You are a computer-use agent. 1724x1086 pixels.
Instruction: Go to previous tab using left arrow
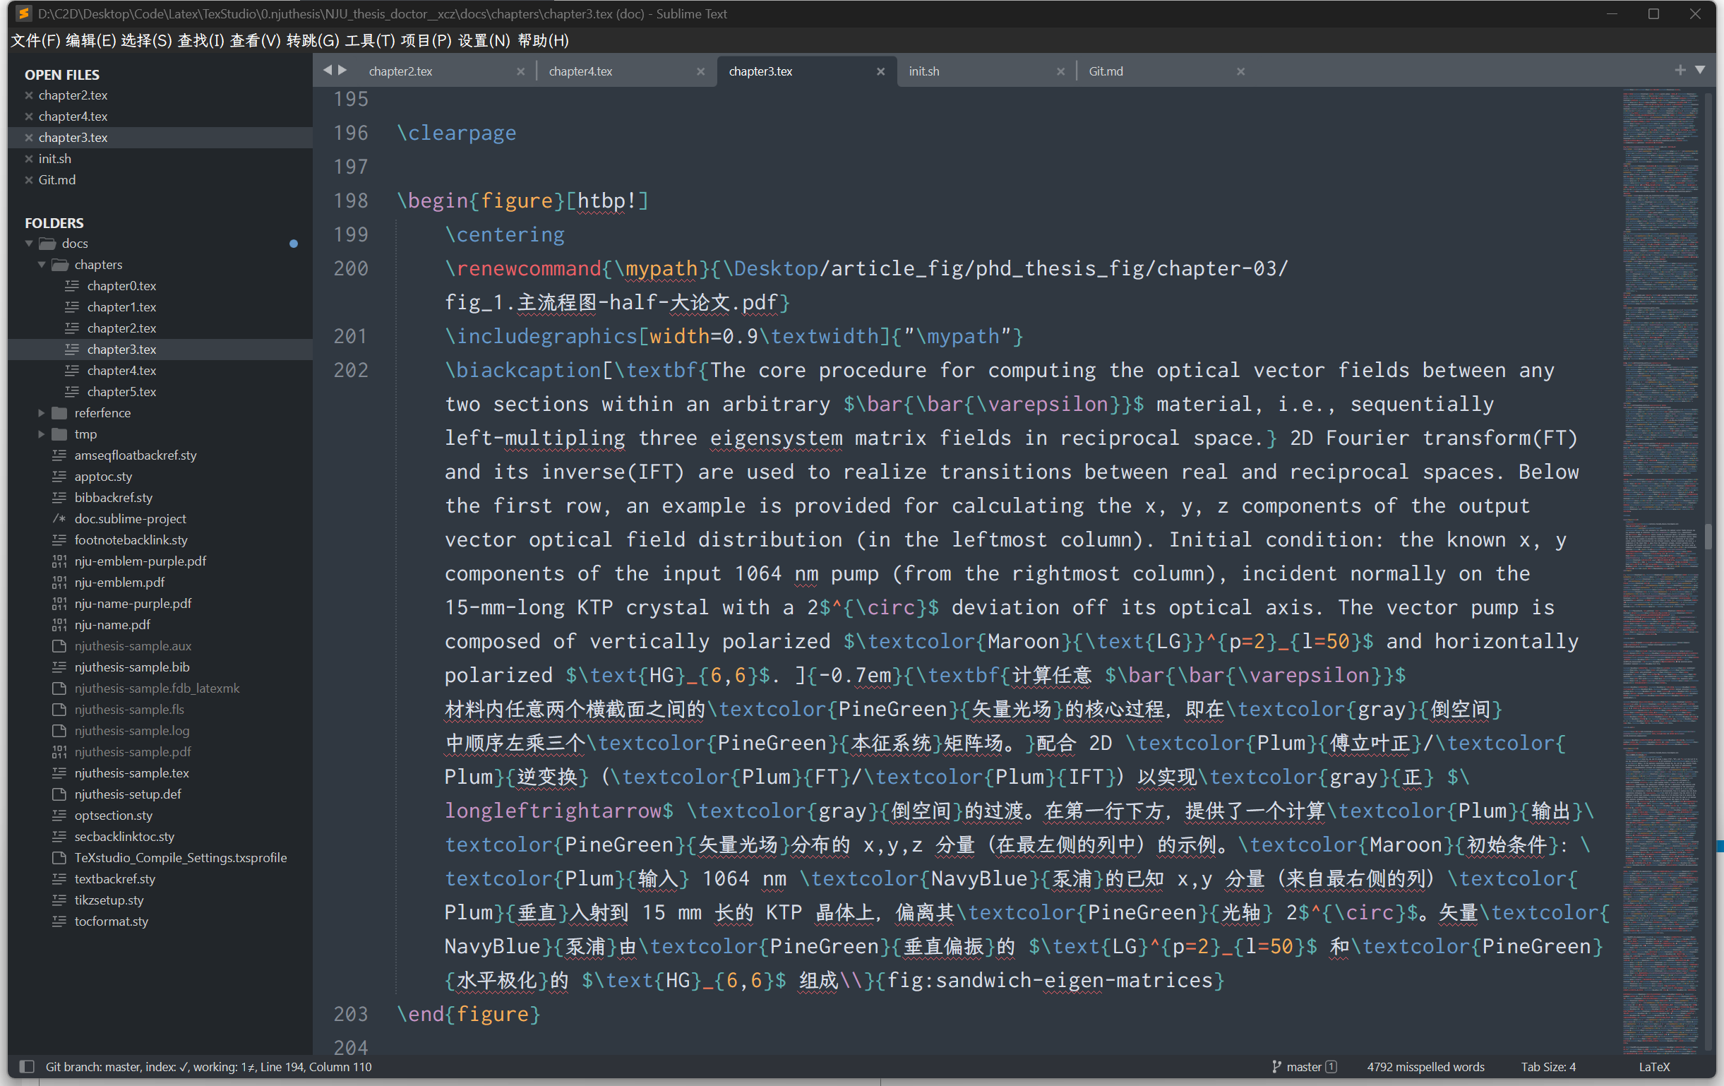pyautogui.click(x=328, y=70)
